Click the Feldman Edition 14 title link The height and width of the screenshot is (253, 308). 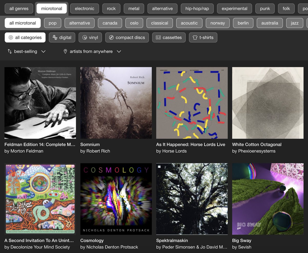(40, 144)
